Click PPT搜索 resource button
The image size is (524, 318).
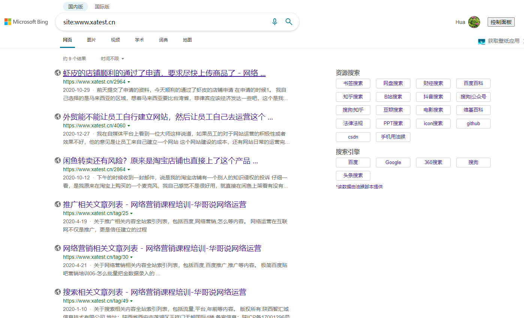point(393,124)
